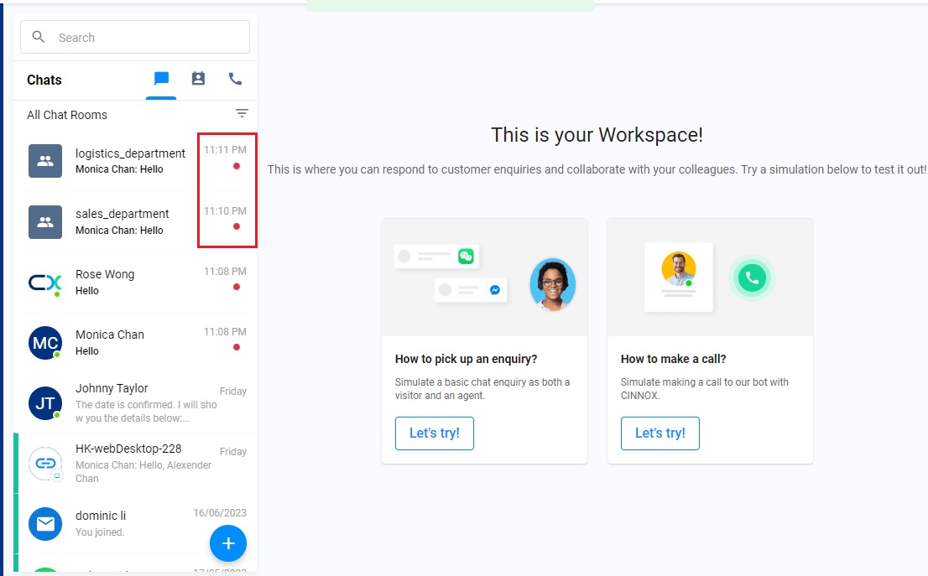Click Let's try under make a call

tap(660, 433)
